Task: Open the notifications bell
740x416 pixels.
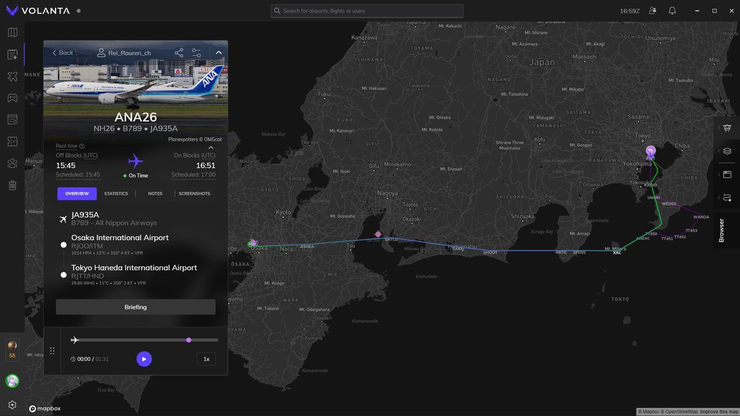Action: 672,11
